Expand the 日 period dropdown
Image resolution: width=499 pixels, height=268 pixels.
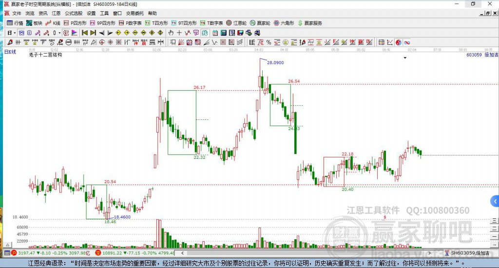click(x=15, y=33)
